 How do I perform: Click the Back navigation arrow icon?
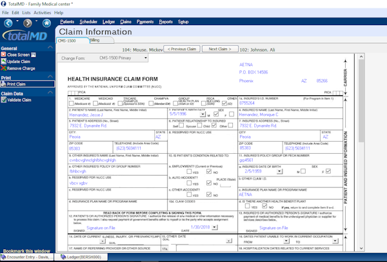9,23
